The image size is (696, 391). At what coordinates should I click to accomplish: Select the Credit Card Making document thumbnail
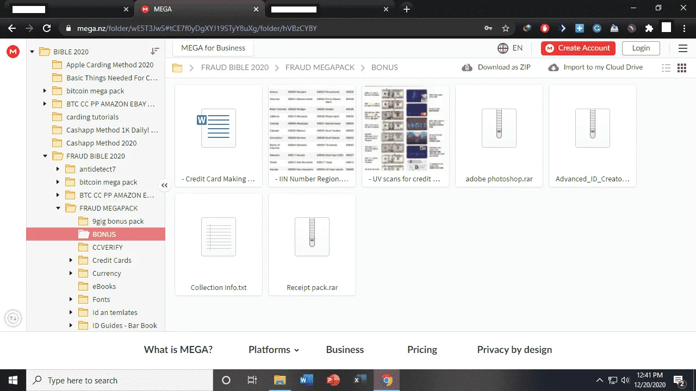click(219, 136)
